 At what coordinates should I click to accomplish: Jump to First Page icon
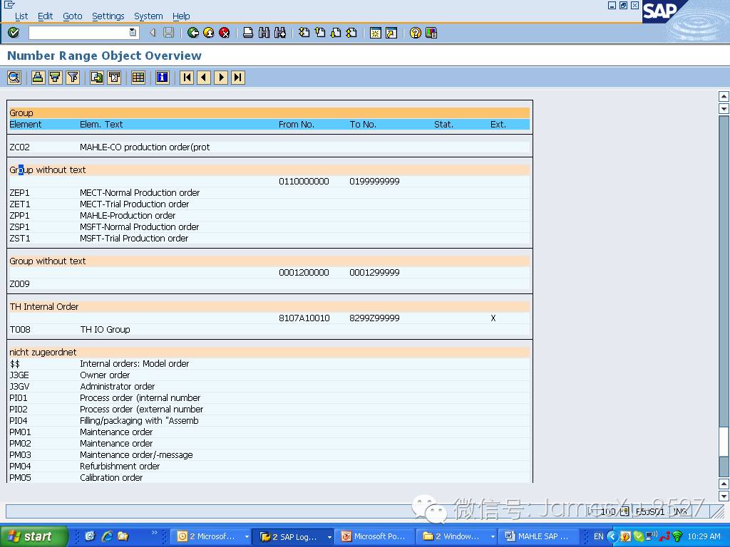pyautogui.click(x=304, y=33)
